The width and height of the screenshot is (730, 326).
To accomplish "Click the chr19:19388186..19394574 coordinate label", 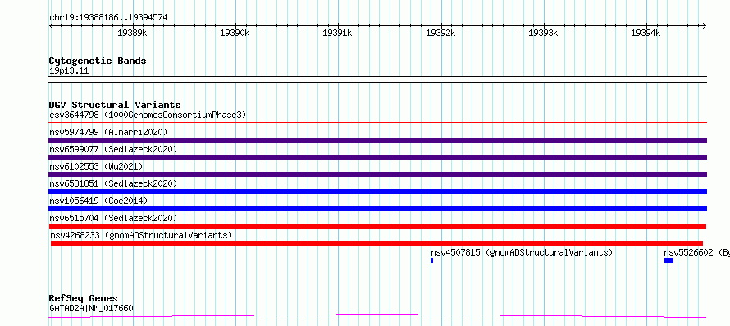I will tap(108, 18).
